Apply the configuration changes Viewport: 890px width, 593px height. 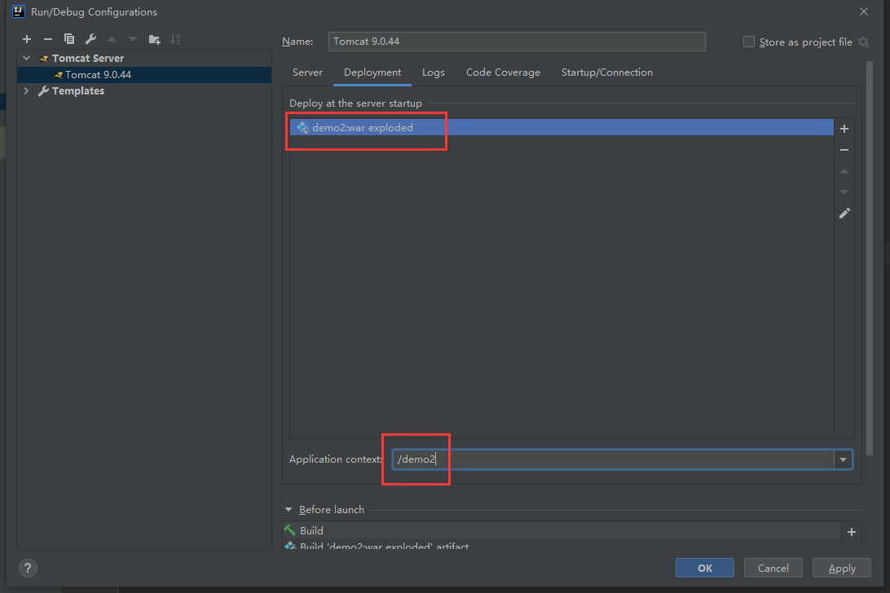pos(842,568)
